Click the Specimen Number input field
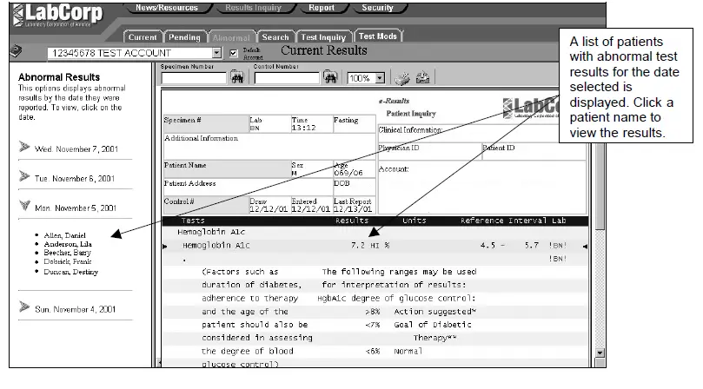703x389 pixels. click(194, 78)
